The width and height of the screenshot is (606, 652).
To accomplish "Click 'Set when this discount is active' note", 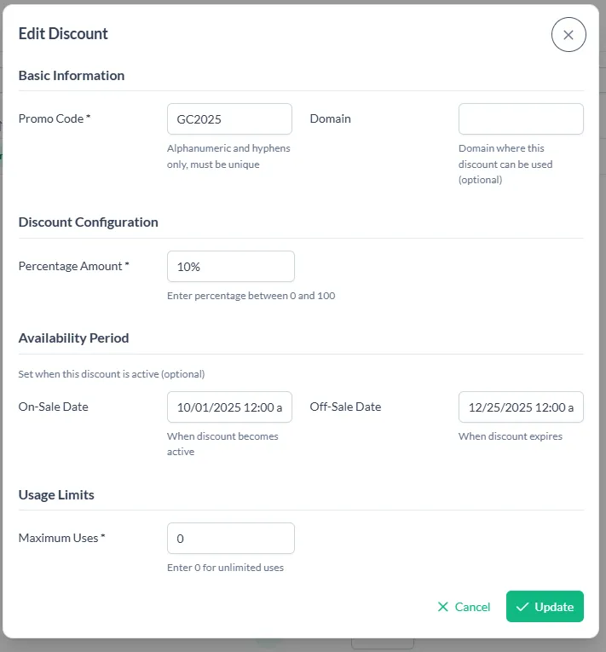I will click(x=112, y=374).
